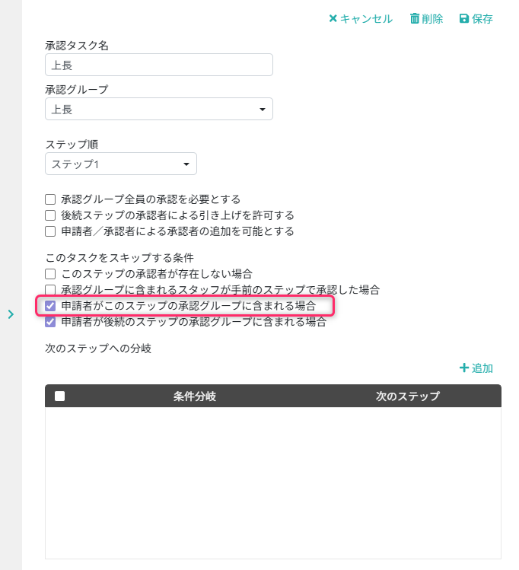Click the trash can delete icon
The height and width of the screenshot is (570, 519).
[415, 19]
